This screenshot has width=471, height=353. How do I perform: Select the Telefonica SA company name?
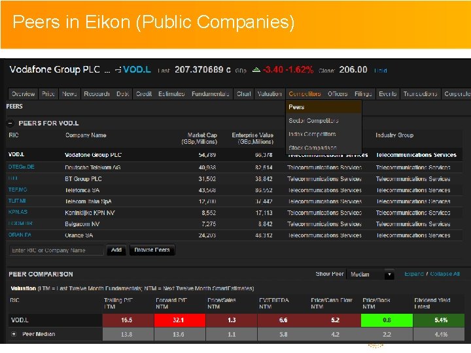pos(82,190)
